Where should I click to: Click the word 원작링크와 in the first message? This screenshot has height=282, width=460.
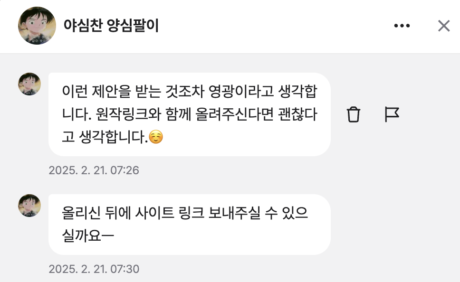click(128, 114)
